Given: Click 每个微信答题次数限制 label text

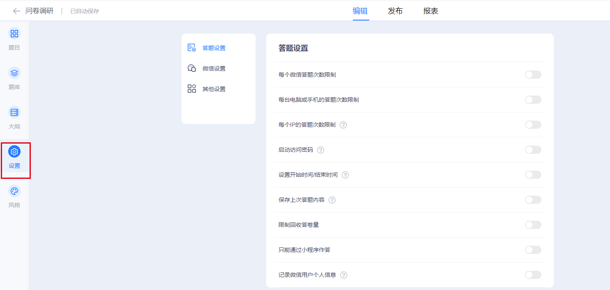Looking at the screenshot, I should coord(307,75).
